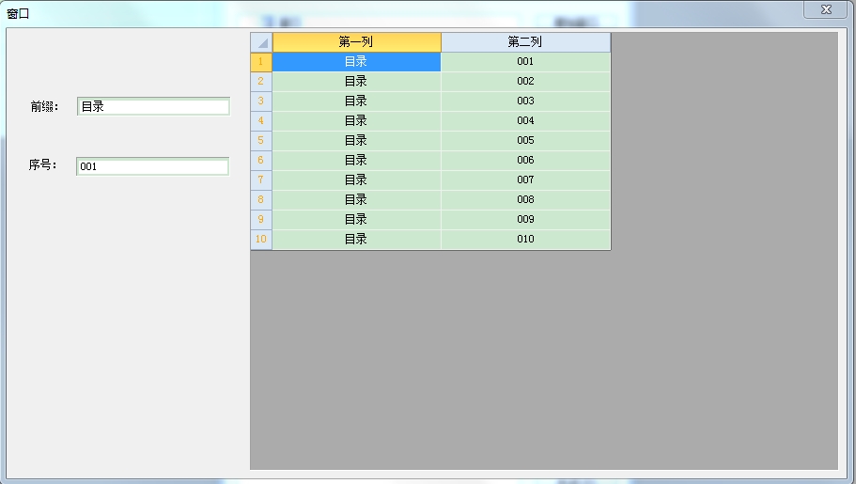Click the cell with value 010
Viewport: 856px width, 484px height.
pyautogui.click(x=525, y=240)
